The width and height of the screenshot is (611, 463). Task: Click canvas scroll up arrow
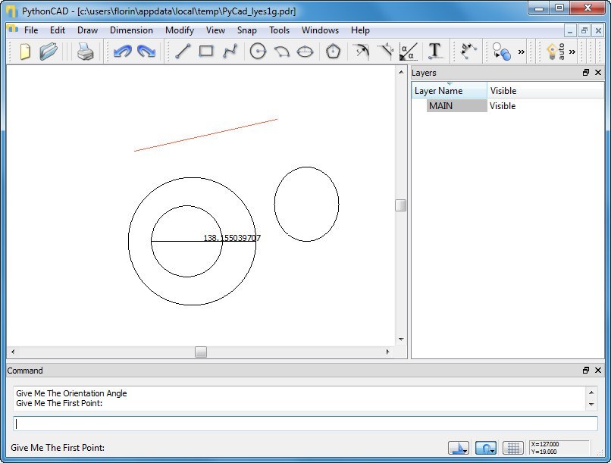[401, 72]
